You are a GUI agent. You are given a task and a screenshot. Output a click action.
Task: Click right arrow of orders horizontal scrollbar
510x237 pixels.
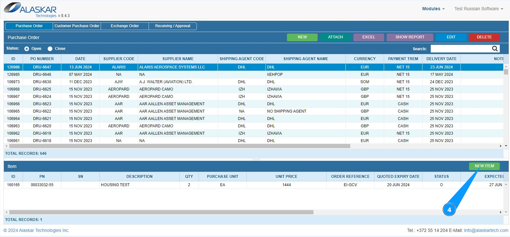click(x=500, y=146)
